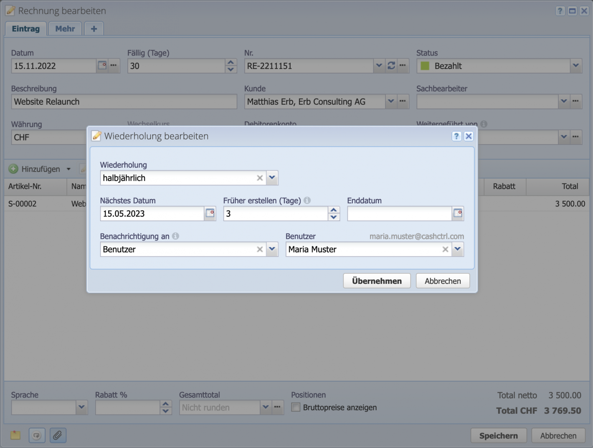The height and width of the screenshot is (448, 593).
Task: Open the recurrence settings via the loop icon
Action: click(37, 435)
